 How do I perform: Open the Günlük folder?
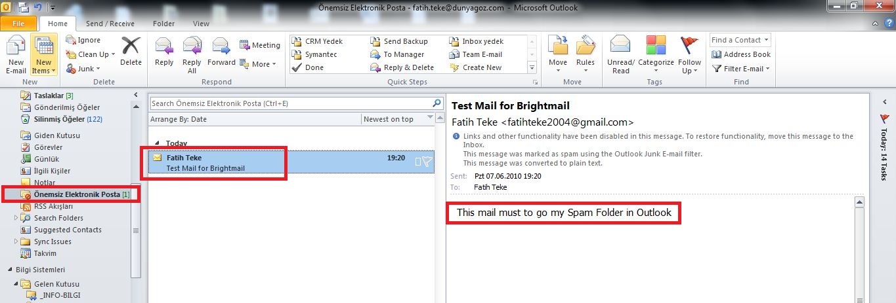click(40, 159)
